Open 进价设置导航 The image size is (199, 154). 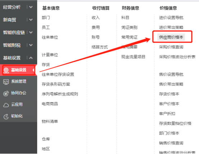[171, 18]
